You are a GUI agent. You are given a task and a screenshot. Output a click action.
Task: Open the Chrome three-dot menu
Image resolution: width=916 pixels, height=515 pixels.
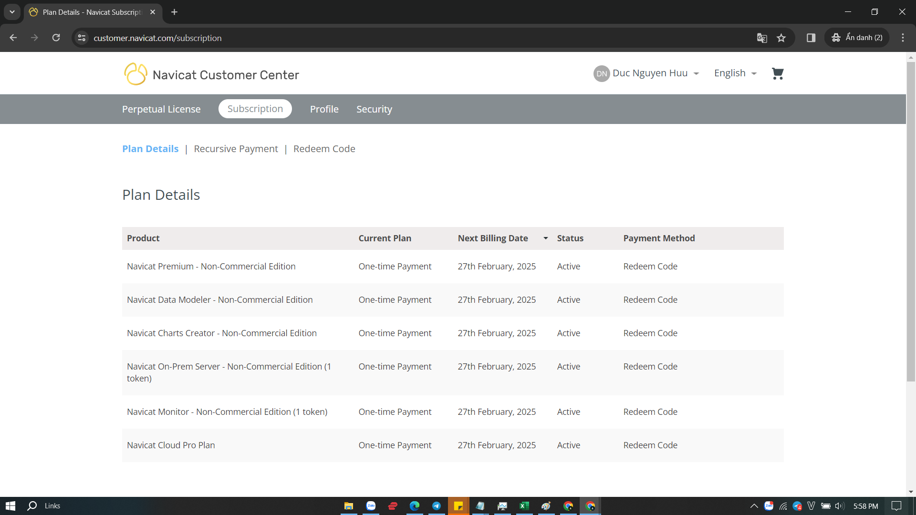click(903, 38)
